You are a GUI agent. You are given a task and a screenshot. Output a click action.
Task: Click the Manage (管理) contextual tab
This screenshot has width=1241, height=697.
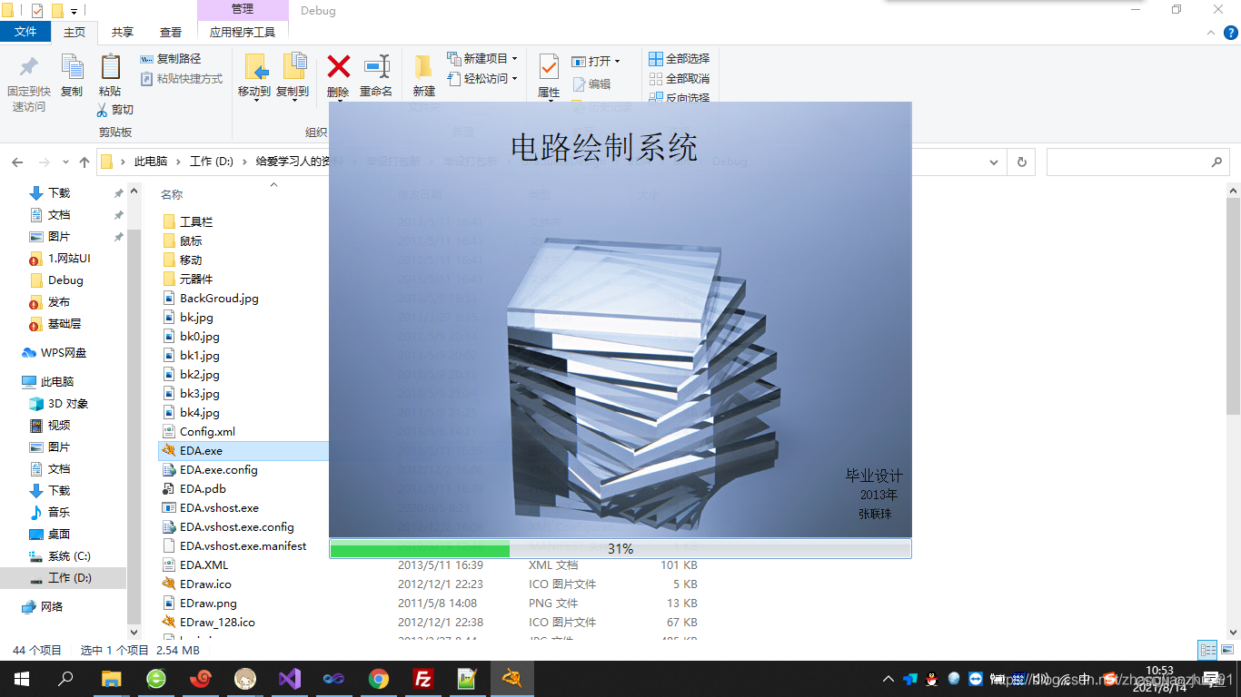243,9
